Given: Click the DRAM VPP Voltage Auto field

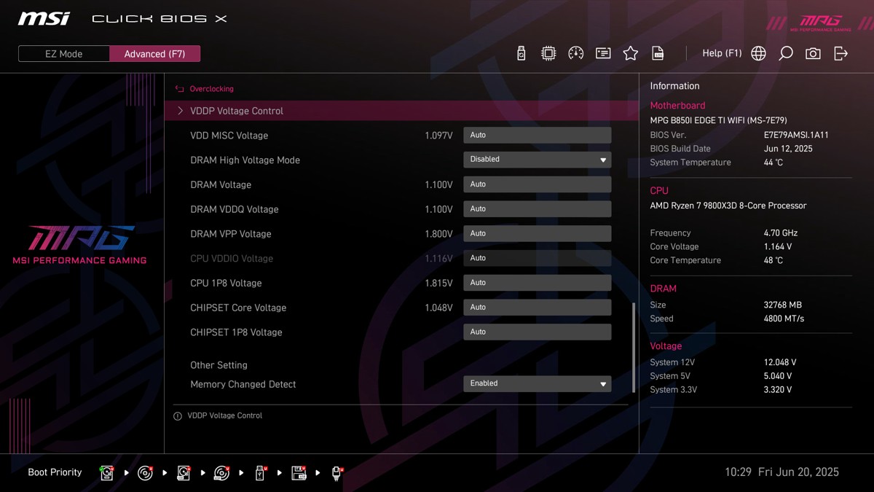Looking at the screenshot, I should [x=538, y=234].
